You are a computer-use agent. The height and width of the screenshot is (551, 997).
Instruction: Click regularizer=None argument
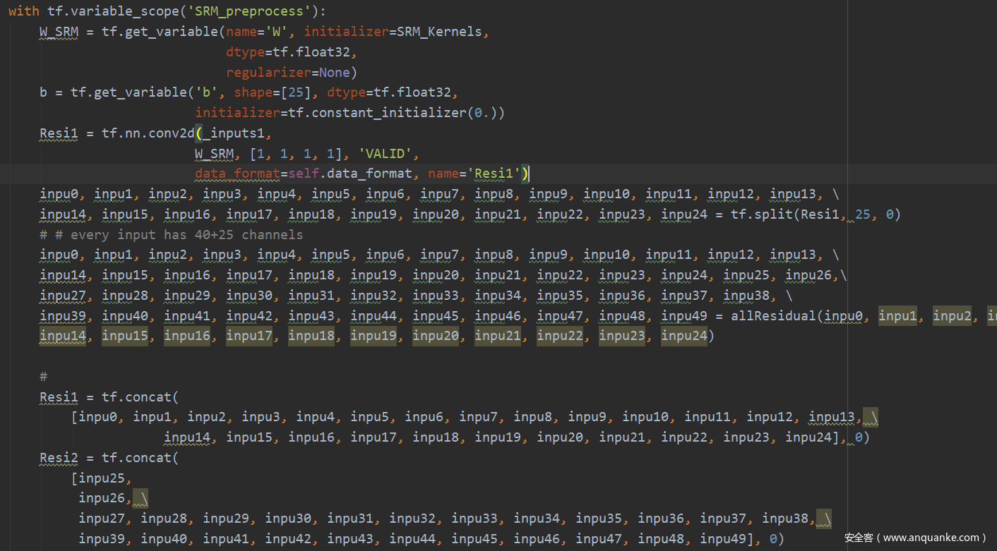(x=289, y=73)
